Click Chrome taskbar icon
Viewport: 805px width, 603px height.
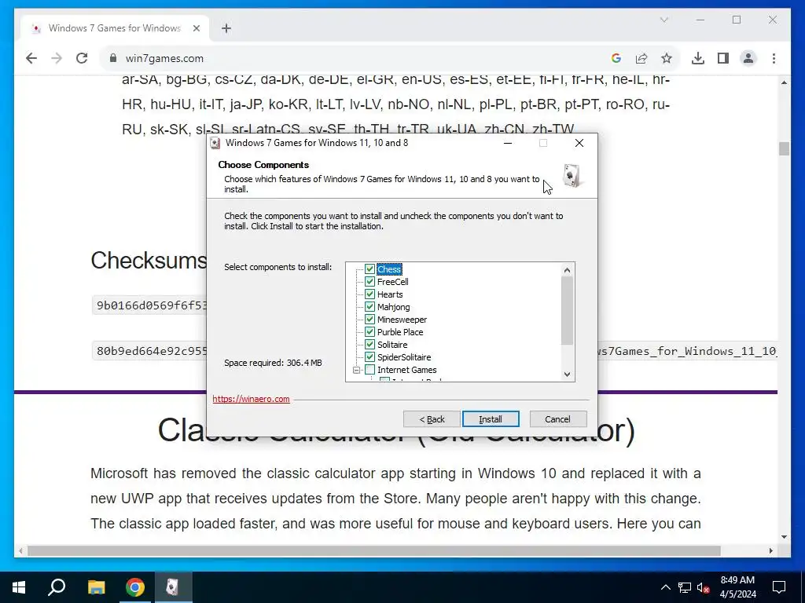135,587
